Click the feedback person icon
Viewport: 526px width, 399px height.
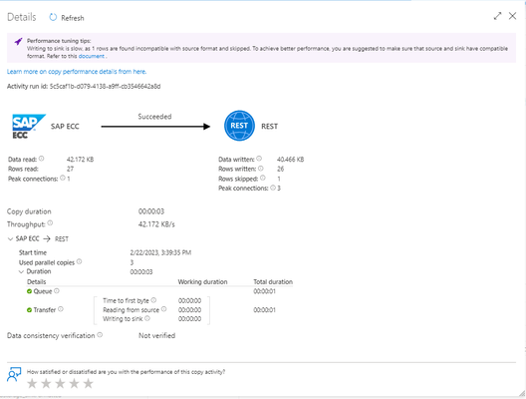(x=14, y=374)
